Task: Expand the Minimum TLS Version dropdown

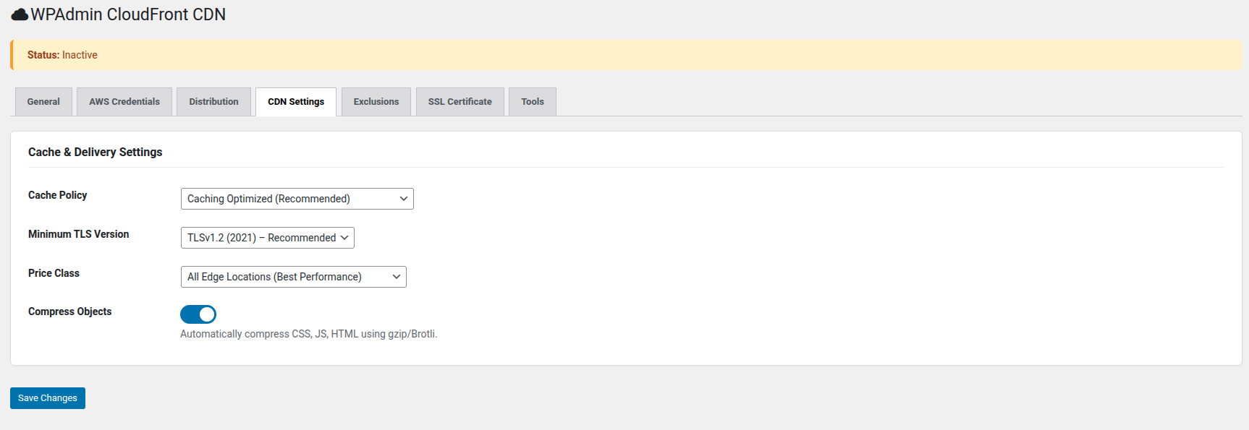Action: [x=267, y=238]
